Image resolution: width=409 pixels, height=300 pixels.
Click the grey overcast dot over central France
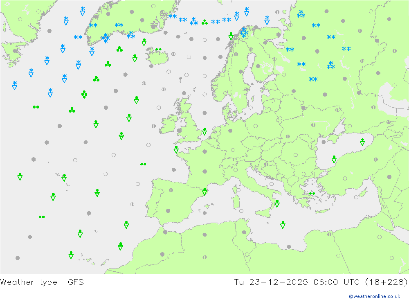(x=205, y=171)
